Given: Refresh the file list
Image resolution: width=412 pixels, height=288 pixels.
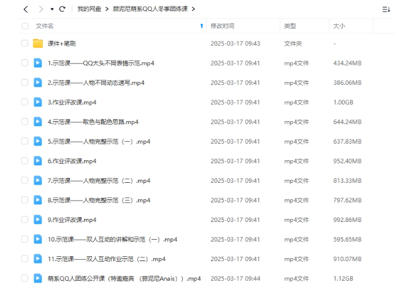Looking at the screenshot, I should (x=63, y=9).
